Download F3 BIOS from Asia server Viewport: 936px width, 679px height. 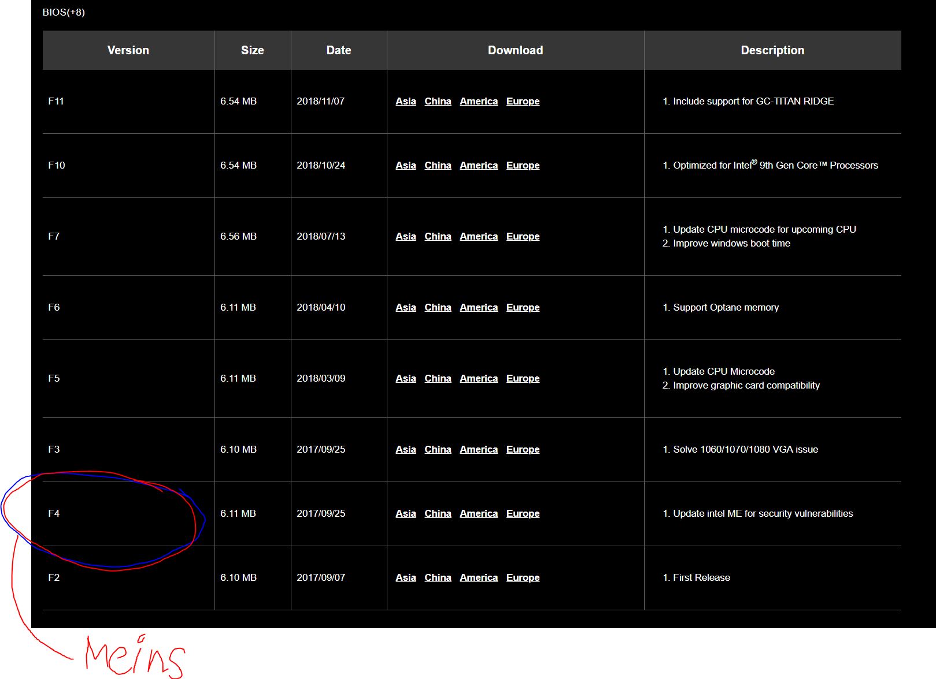click(x=406, y=449)
